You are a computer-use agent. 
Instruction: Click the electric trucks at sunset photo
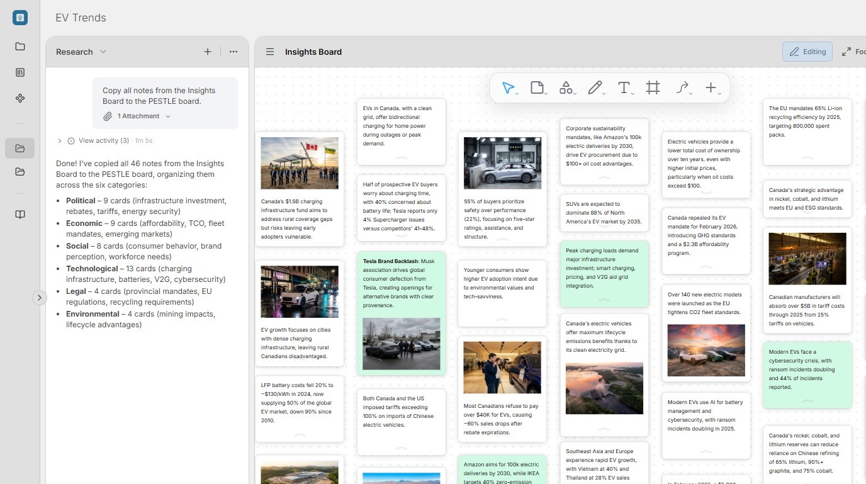coord(706,350)
